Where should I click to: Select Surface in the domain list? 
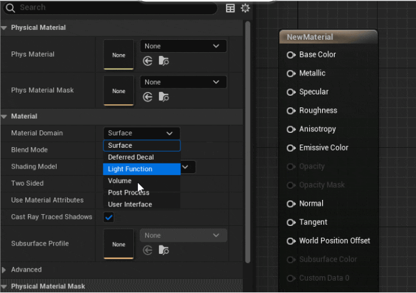[142, 145]
